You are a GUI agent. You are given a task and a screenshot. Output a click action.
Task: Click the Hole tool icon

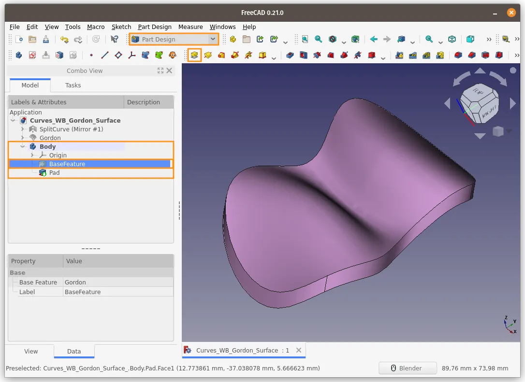pyautogui.click(x=304, y=55)
